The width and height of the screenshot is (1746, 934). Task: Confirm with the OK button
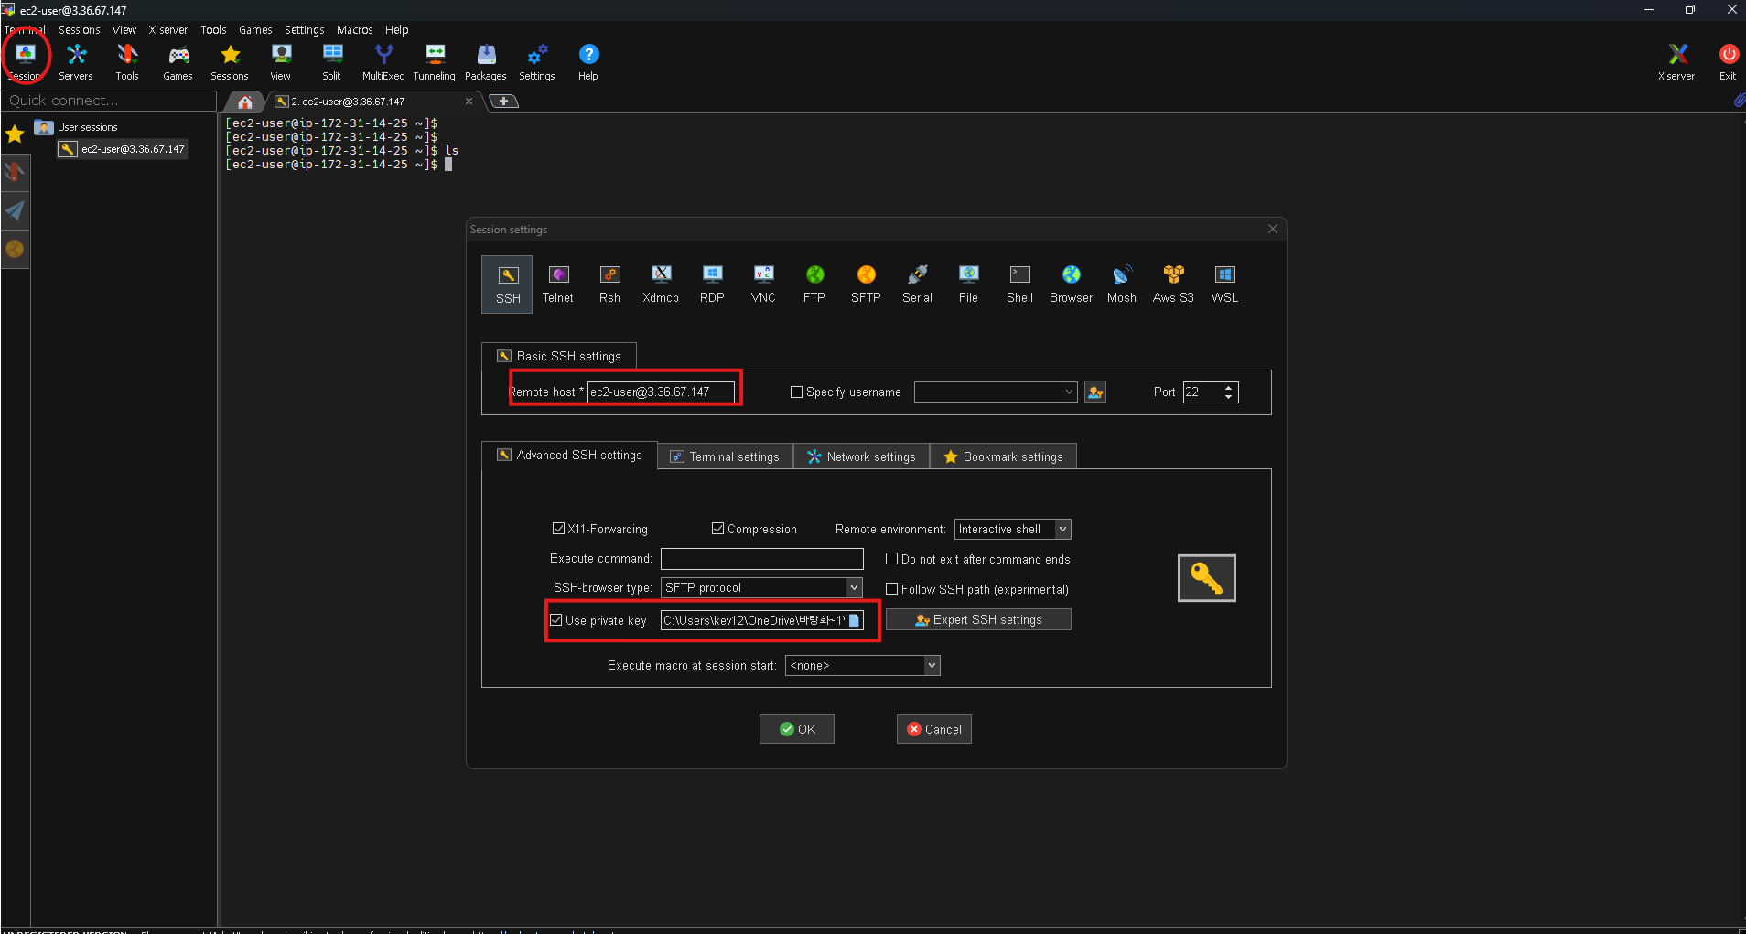[797, 729]
